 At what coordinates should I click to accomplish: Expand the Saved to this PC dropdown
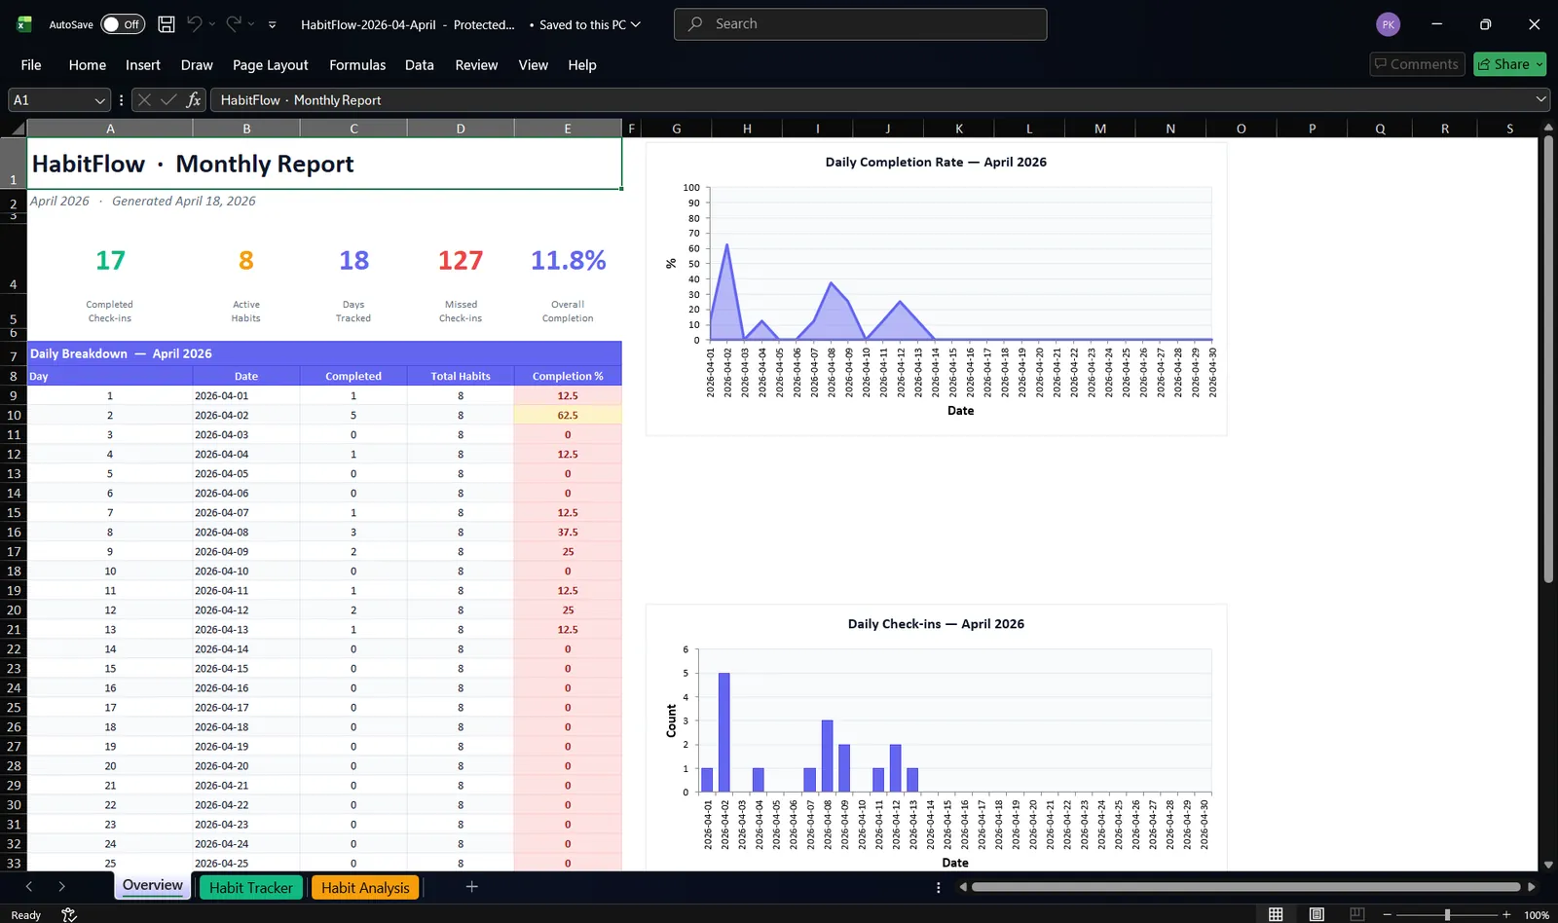[x=636, y=24]
